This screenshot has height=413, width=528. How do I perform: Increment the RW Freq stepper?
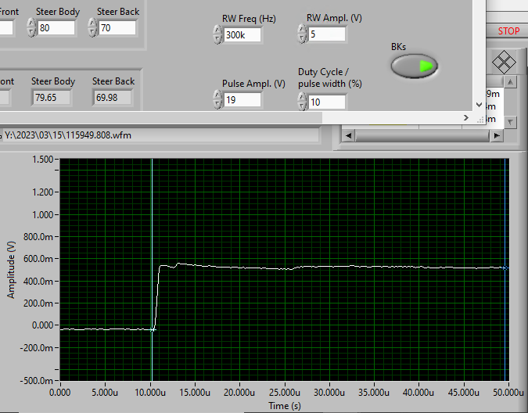(217, 30)
